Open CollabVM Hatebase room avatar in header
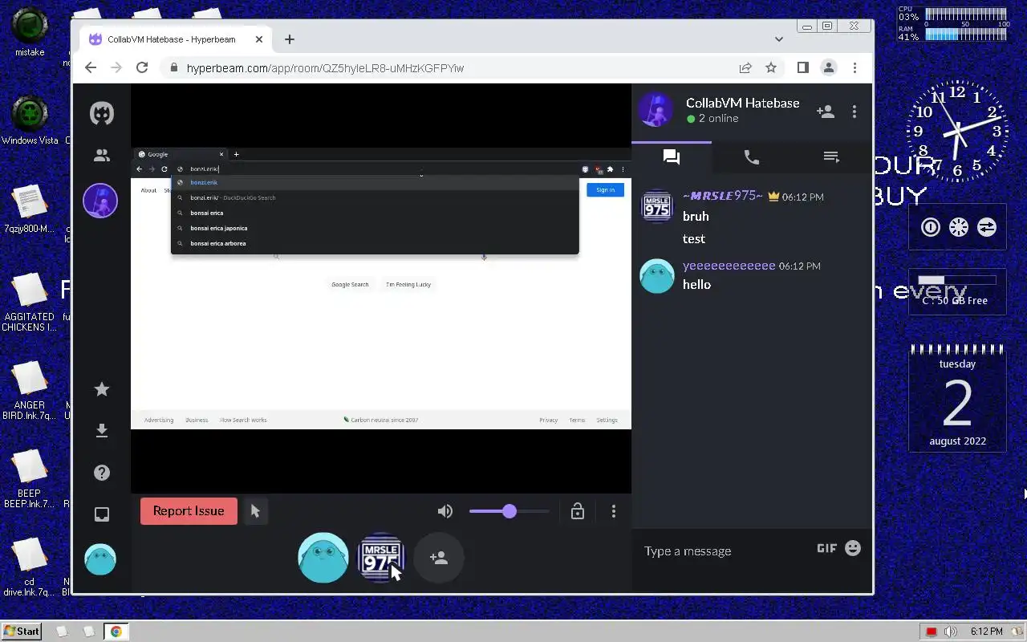Image resolution: width=1027 pixels, height=642 pixels. pyautogui.click(x=656, y=110)
